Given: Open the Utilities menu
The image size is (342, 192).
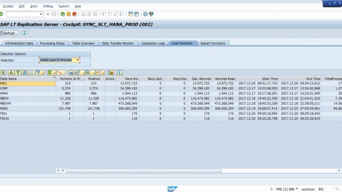Looking at the screenshot, I should [x=48, y=6].
